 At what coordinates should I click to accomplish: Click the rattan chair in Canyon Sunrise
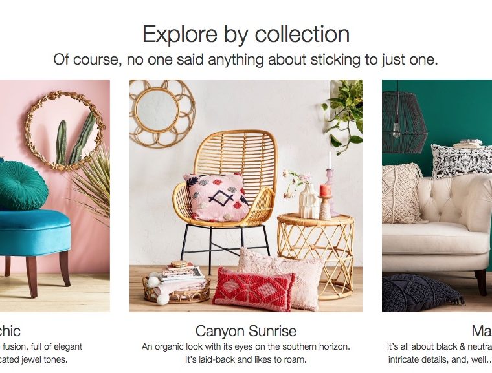click(225, 195)
